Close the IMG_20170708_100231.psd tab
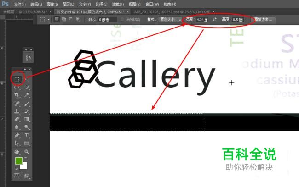The image size is (299, 187). [x=214, y=12]
